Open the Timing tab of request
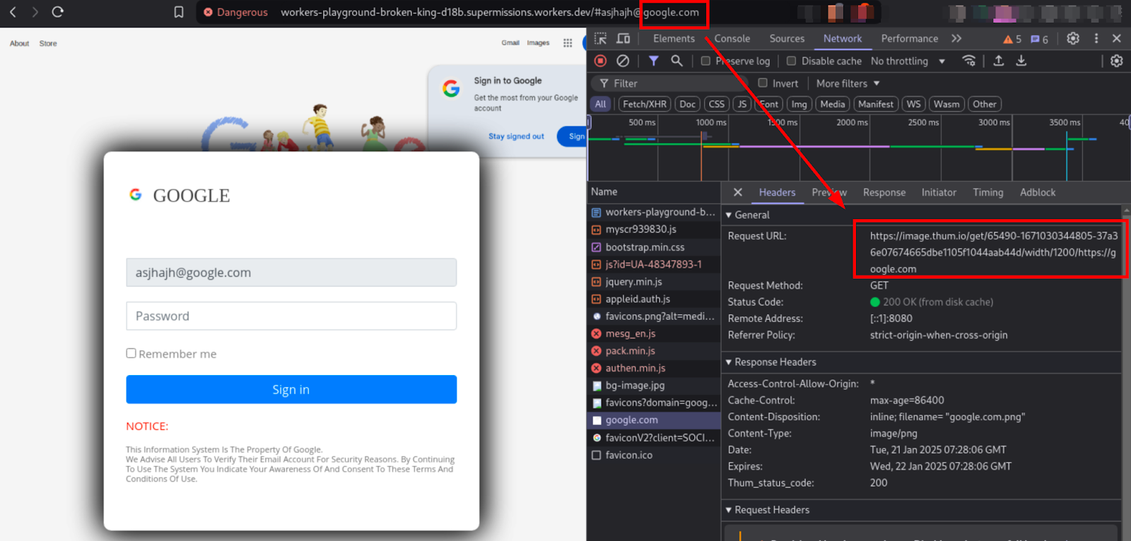The image size is (1131, 541). point(988,192)
